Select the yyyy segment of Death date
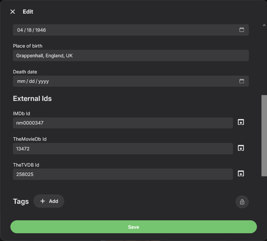 [43, 82]
